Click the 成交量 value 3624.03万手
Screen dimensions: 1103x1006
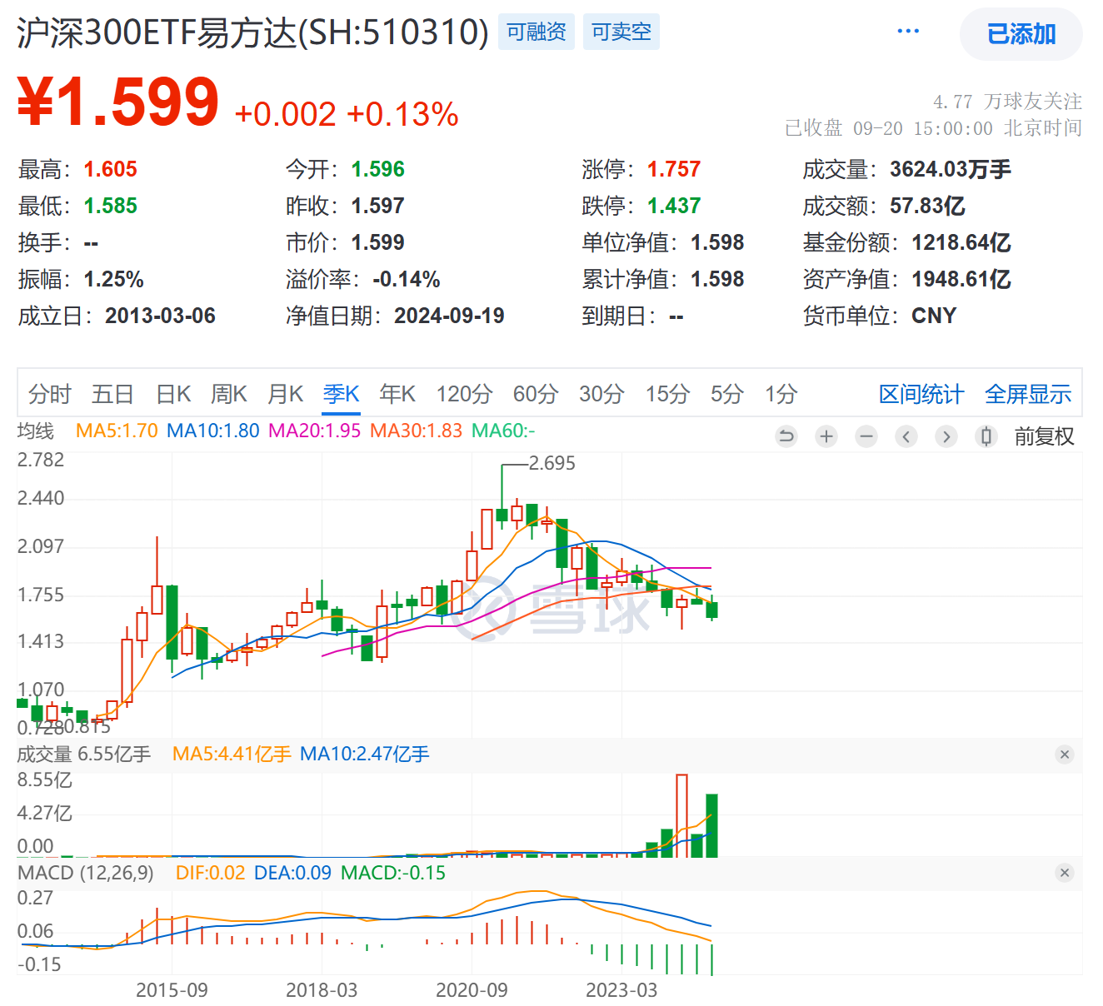(951, 169)
